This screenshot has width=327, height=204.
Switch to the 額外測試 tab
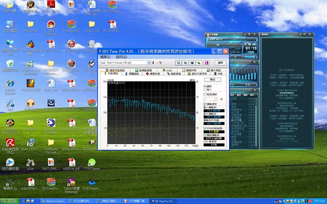pyautogui.click(x=214, y=70)
